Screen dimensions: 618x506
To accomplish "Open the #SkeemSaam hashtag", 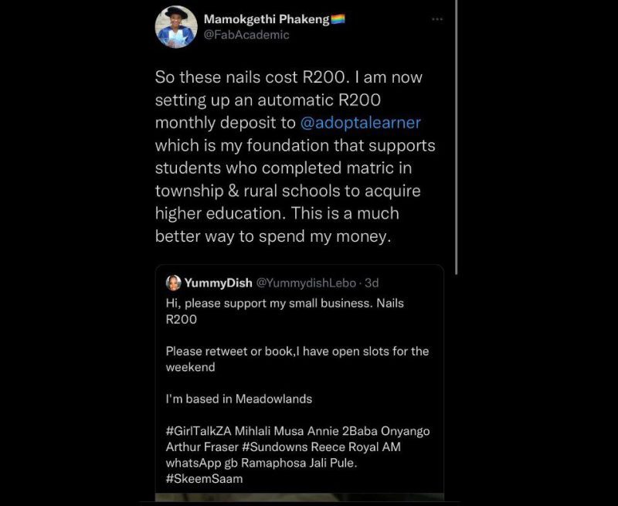I will [x=204, y=479].
